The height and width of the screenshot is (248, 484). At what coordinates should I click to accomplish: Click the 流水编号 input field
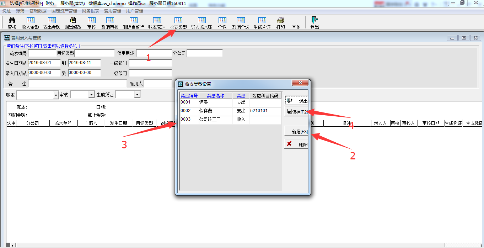[42, 53]
